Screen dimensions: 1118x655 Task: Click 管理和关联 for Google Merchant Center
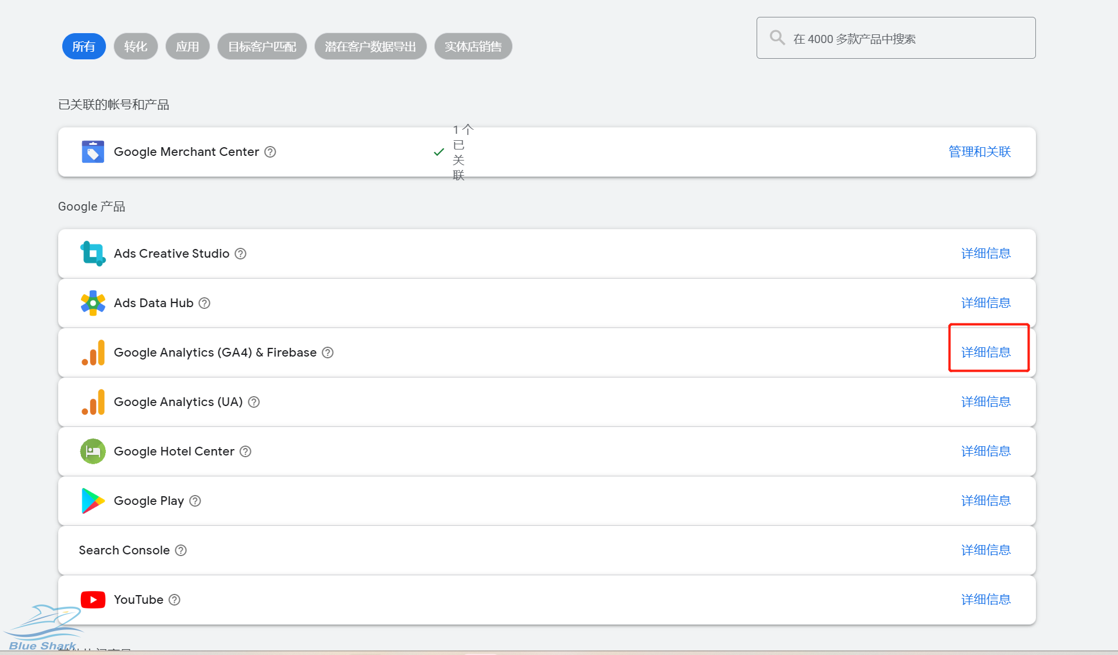click(979, 152)
